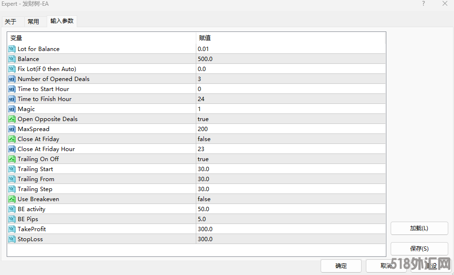Select the Trailing On Off true value

coord(203,159)
